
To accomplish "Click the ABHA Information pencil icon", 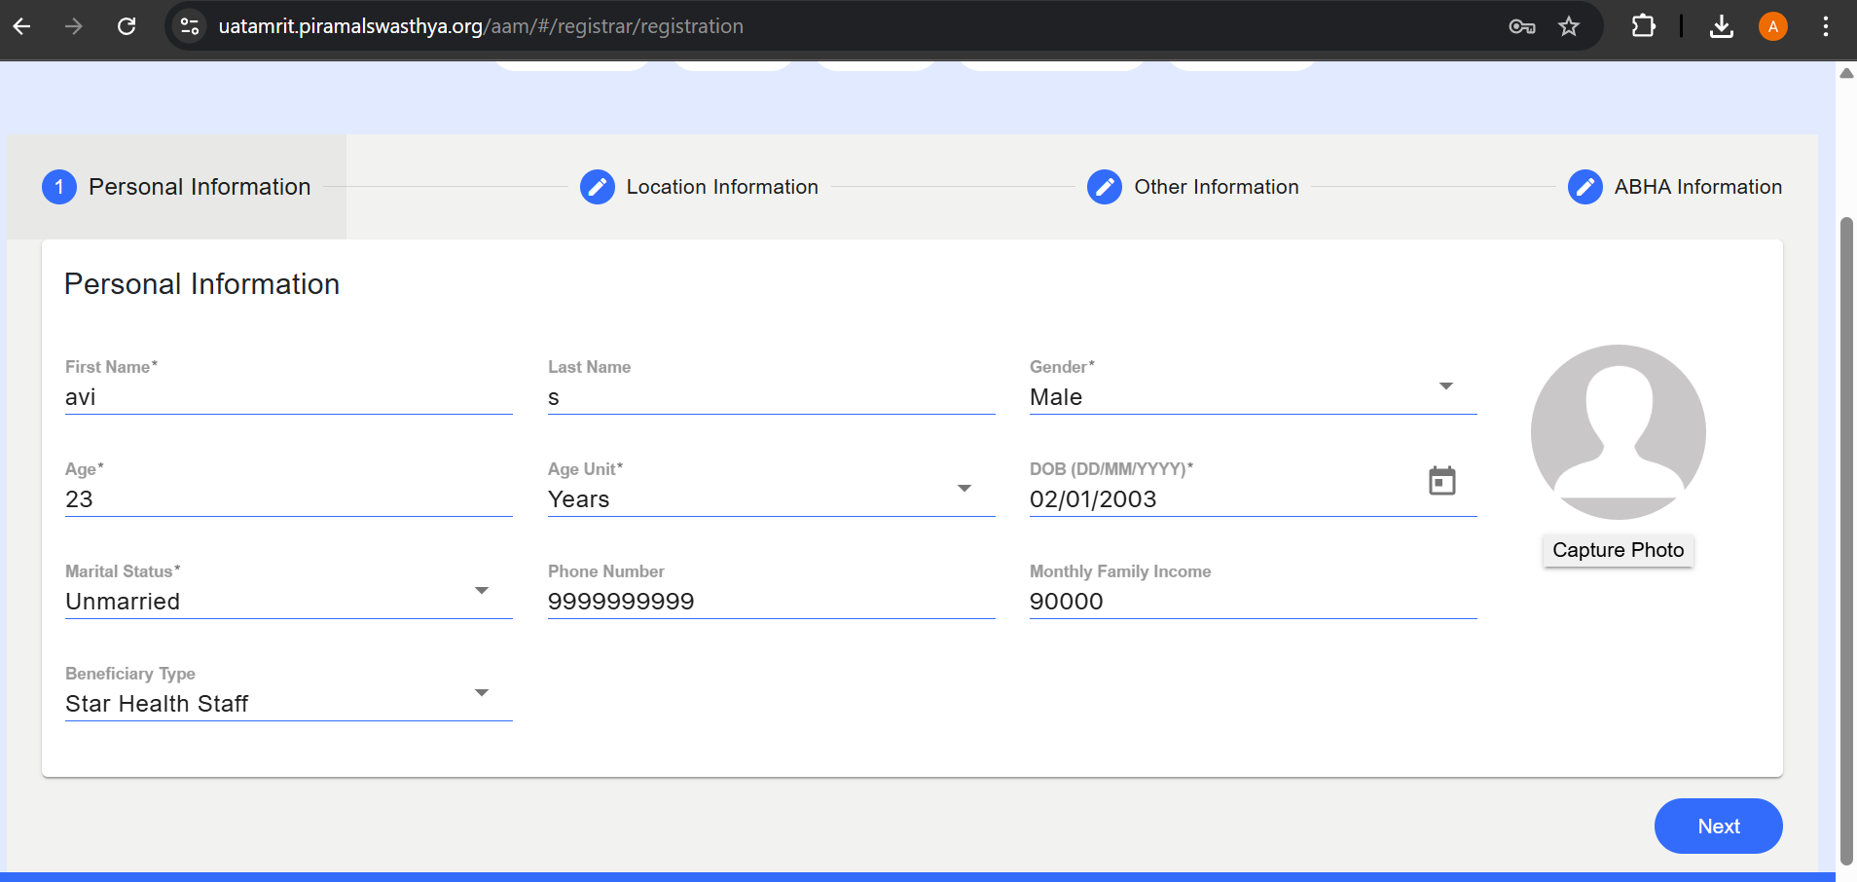I will (1584, 187).
